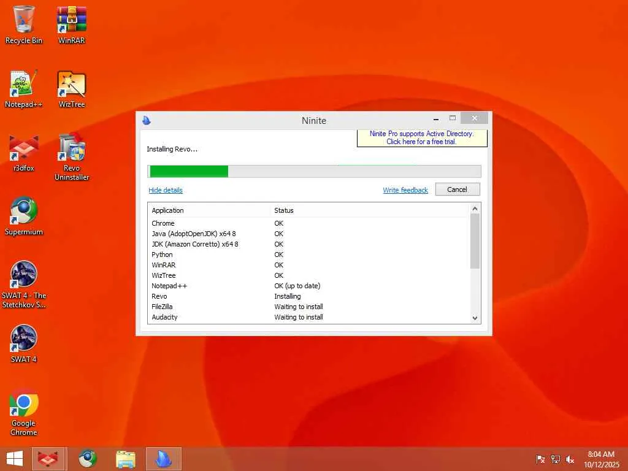Viewport: 628px width, 471px height.
Task: Minimize the Ninite window
Action: coord(436,118)
